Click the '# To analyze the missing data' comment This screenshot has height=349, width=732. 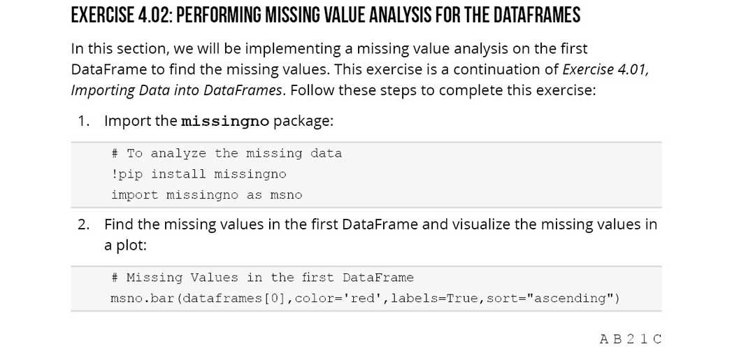227,153
